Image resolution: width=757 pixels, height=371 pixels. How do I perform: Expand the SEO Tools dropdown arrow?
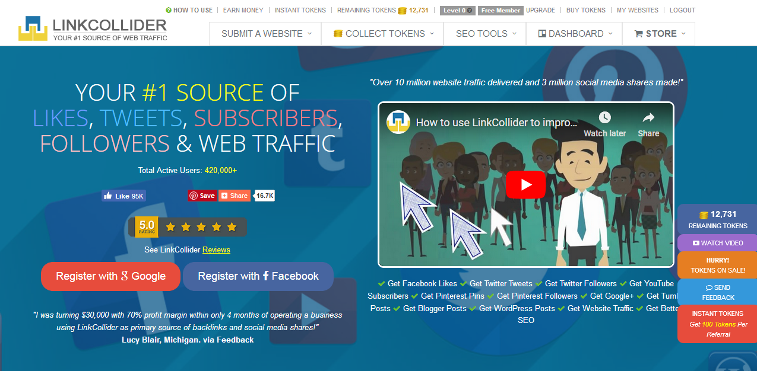pos(514,34)
